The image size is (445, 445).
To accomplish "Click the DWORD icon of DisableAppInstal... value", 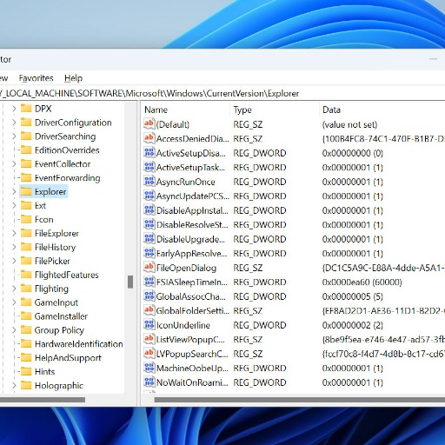I will (149, 210).
